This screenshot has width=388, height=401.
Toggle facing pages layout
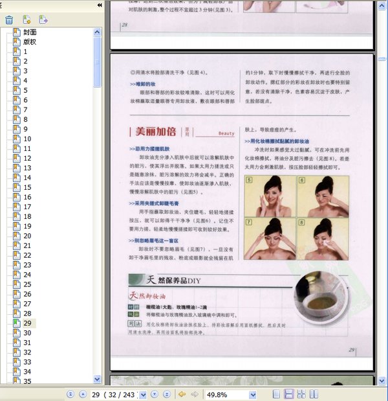pyautogui.click(x=301, y=394)
